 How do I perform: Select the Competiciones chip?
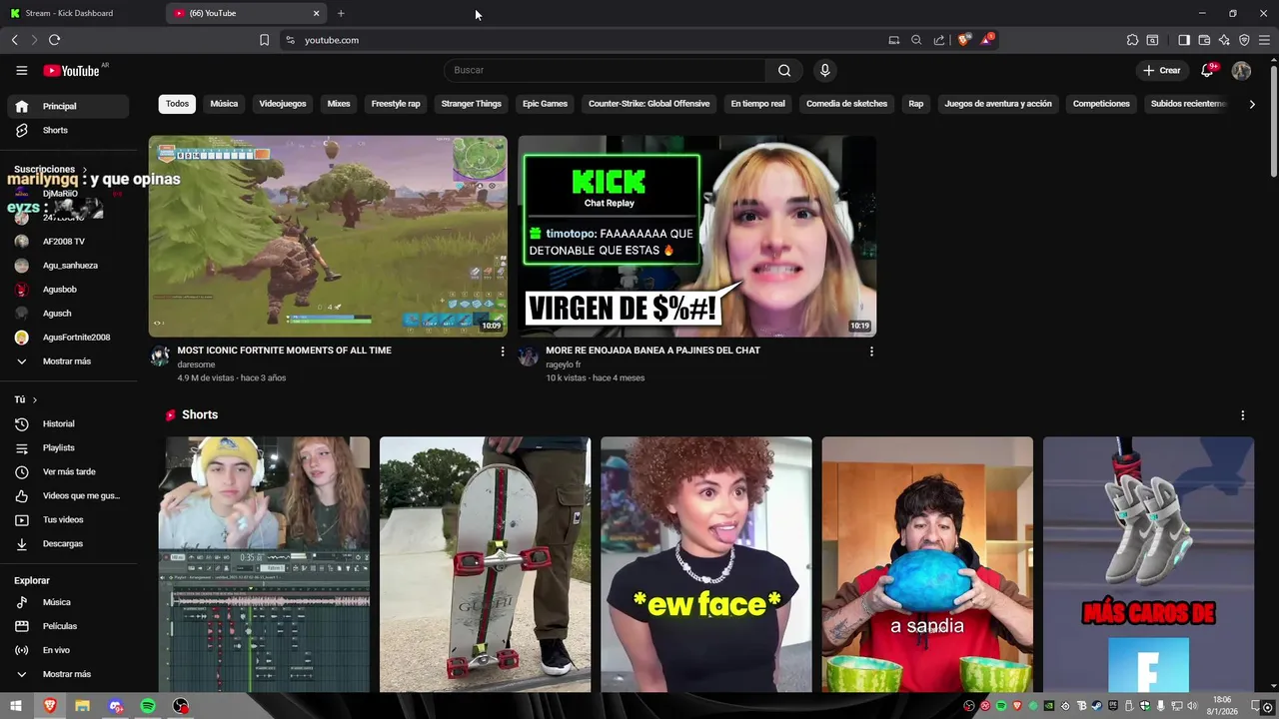click(x=1101, y=104)
